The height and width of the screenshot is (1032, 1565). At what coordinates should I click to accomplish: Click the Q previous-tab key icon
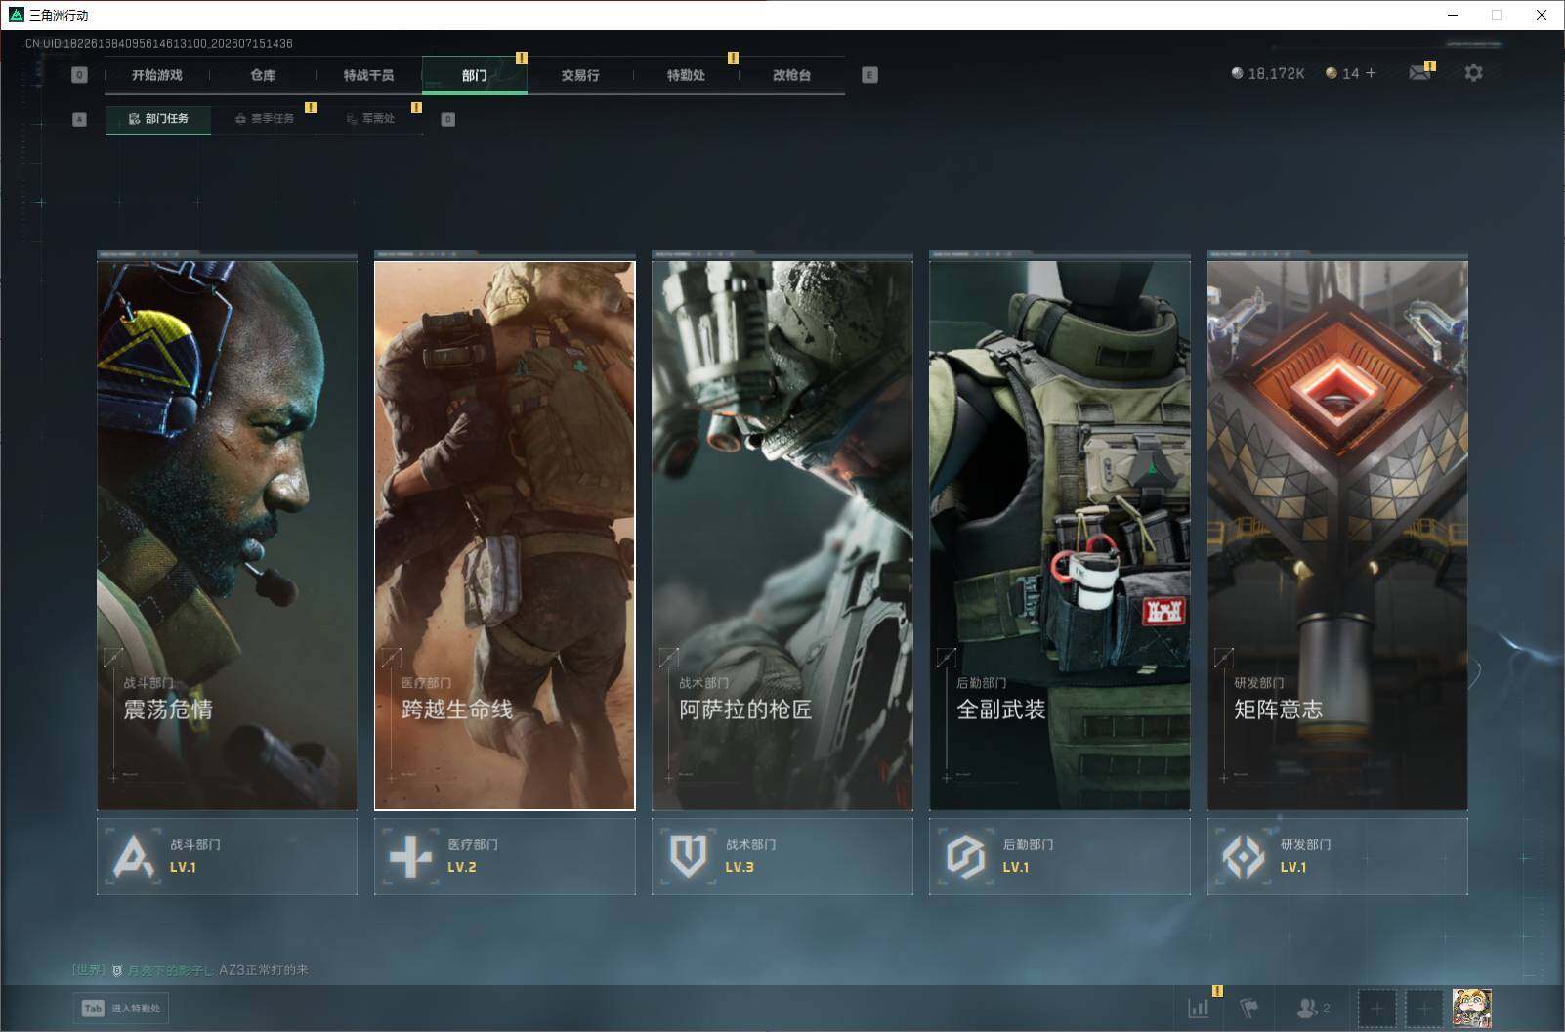pyautogui.click(x=80, y=75)
